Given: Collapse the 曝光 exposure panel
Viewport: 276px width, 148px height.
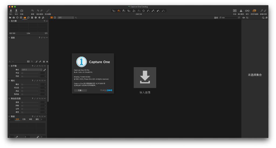Looking at the screenshot, I should pyautogui.click(x=9, y=81).
